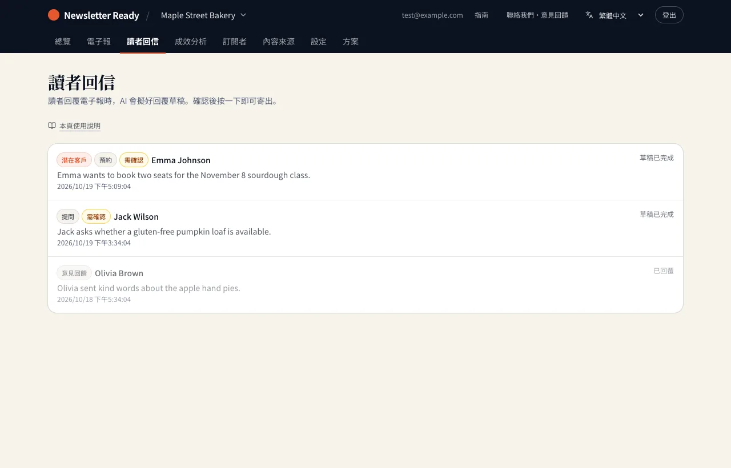Click the timestamp 2026/10/19 下午3:34:04
The width and height of the screenshot is (731, 468).
pos(94,243)
